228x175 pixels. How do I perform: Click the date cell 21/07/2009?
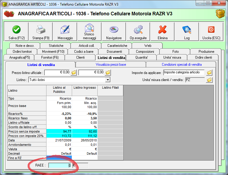coord(59,140)
